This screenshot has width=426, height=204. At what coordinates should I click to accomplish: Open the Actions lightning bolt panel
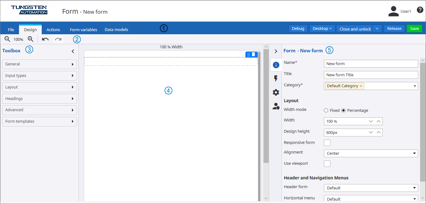click(x=276, y=78)
